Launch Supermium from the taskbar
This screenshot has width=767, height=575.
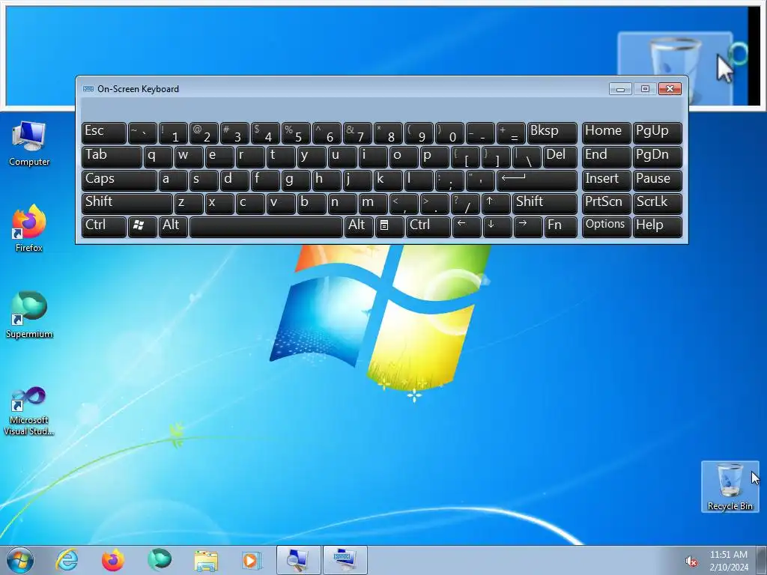click(160, 560)
